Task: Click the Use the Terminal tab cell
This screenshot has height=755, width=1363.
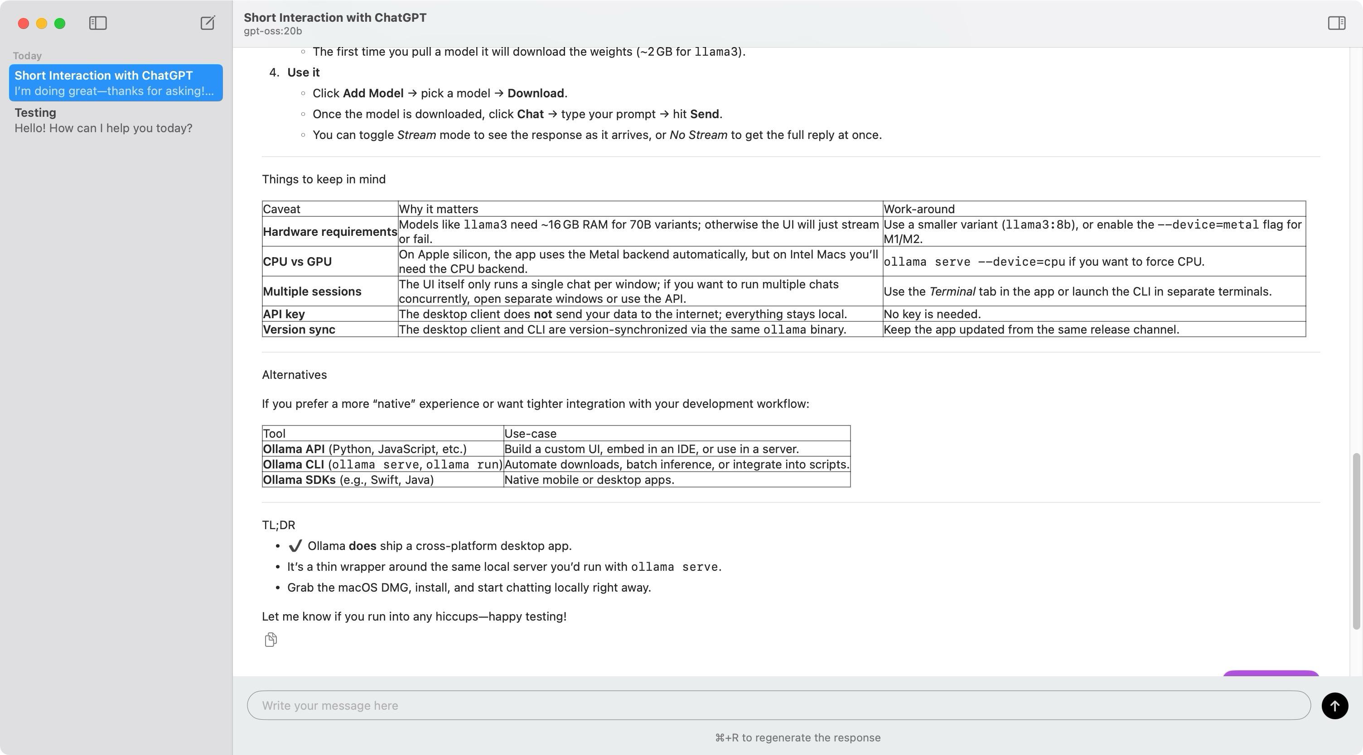Action: tap(1094, 291)
